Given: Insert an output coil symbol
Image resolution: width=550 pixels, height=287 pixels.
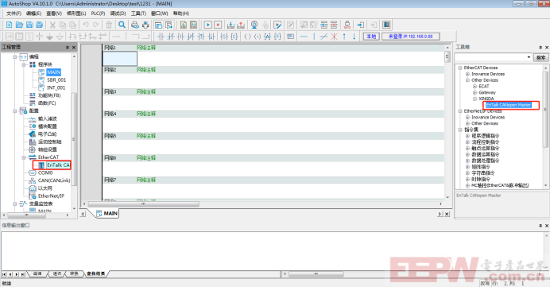Looking at the screenshot, I should [x=247, y=37].
